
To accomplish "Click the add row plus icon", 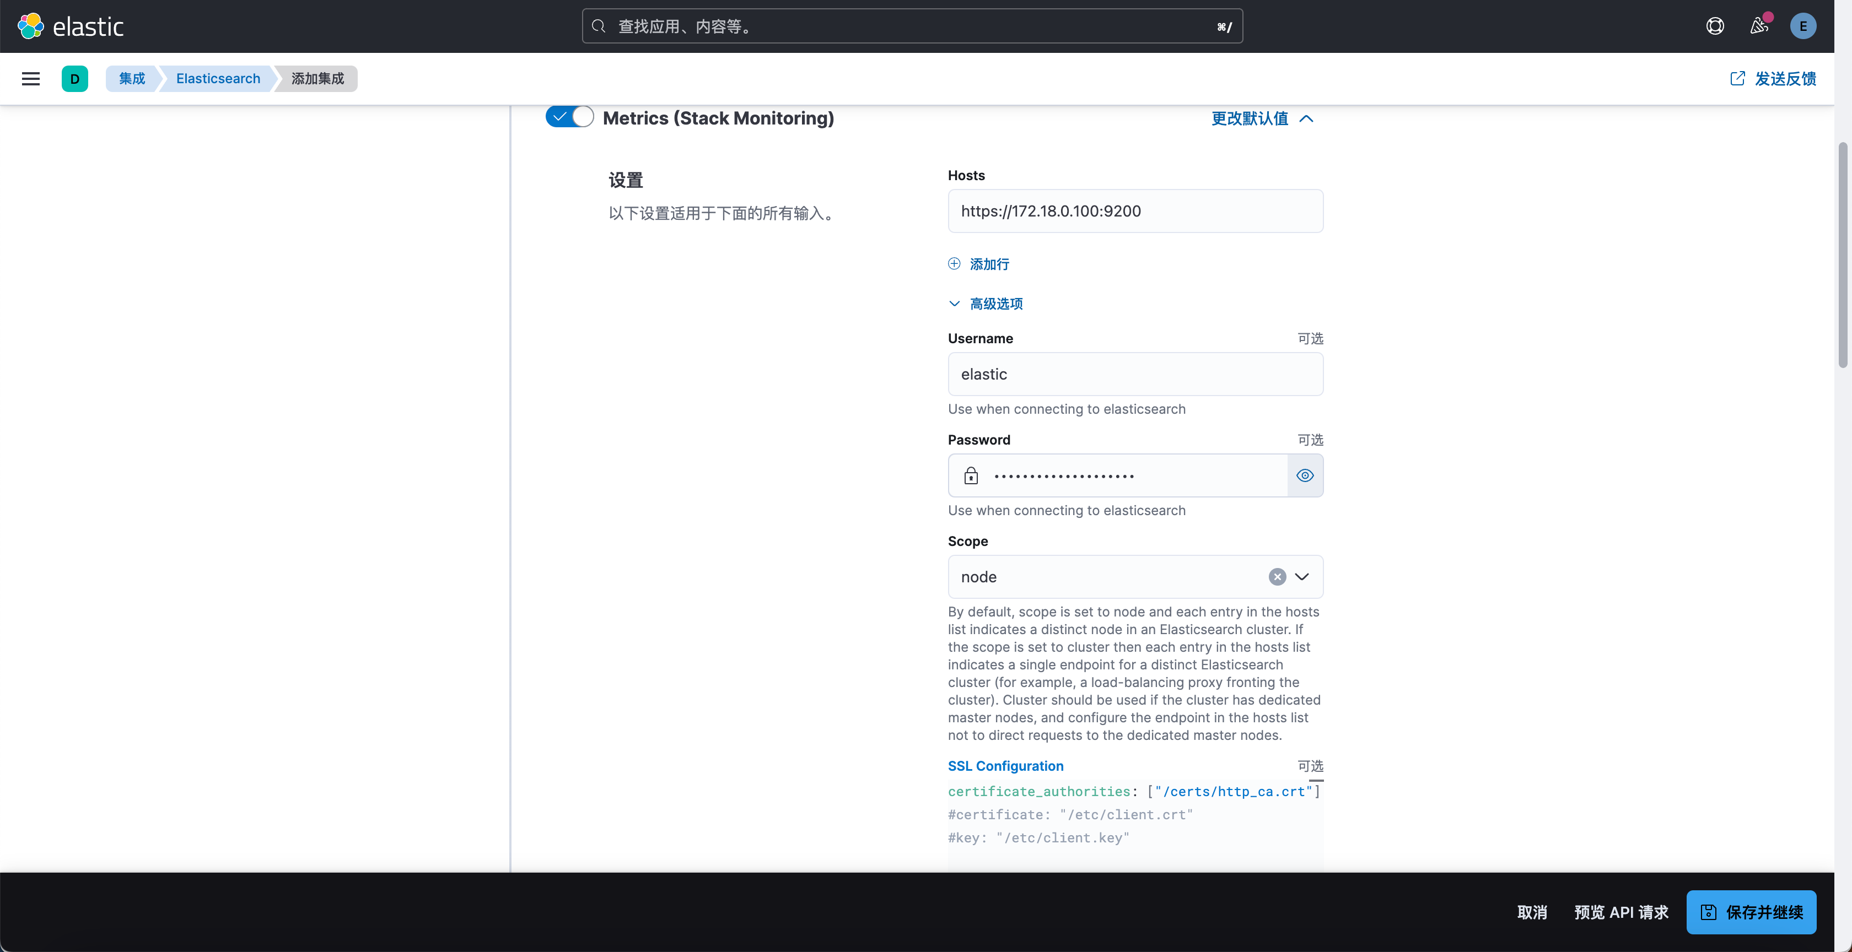I will click(x=954, y=264).
